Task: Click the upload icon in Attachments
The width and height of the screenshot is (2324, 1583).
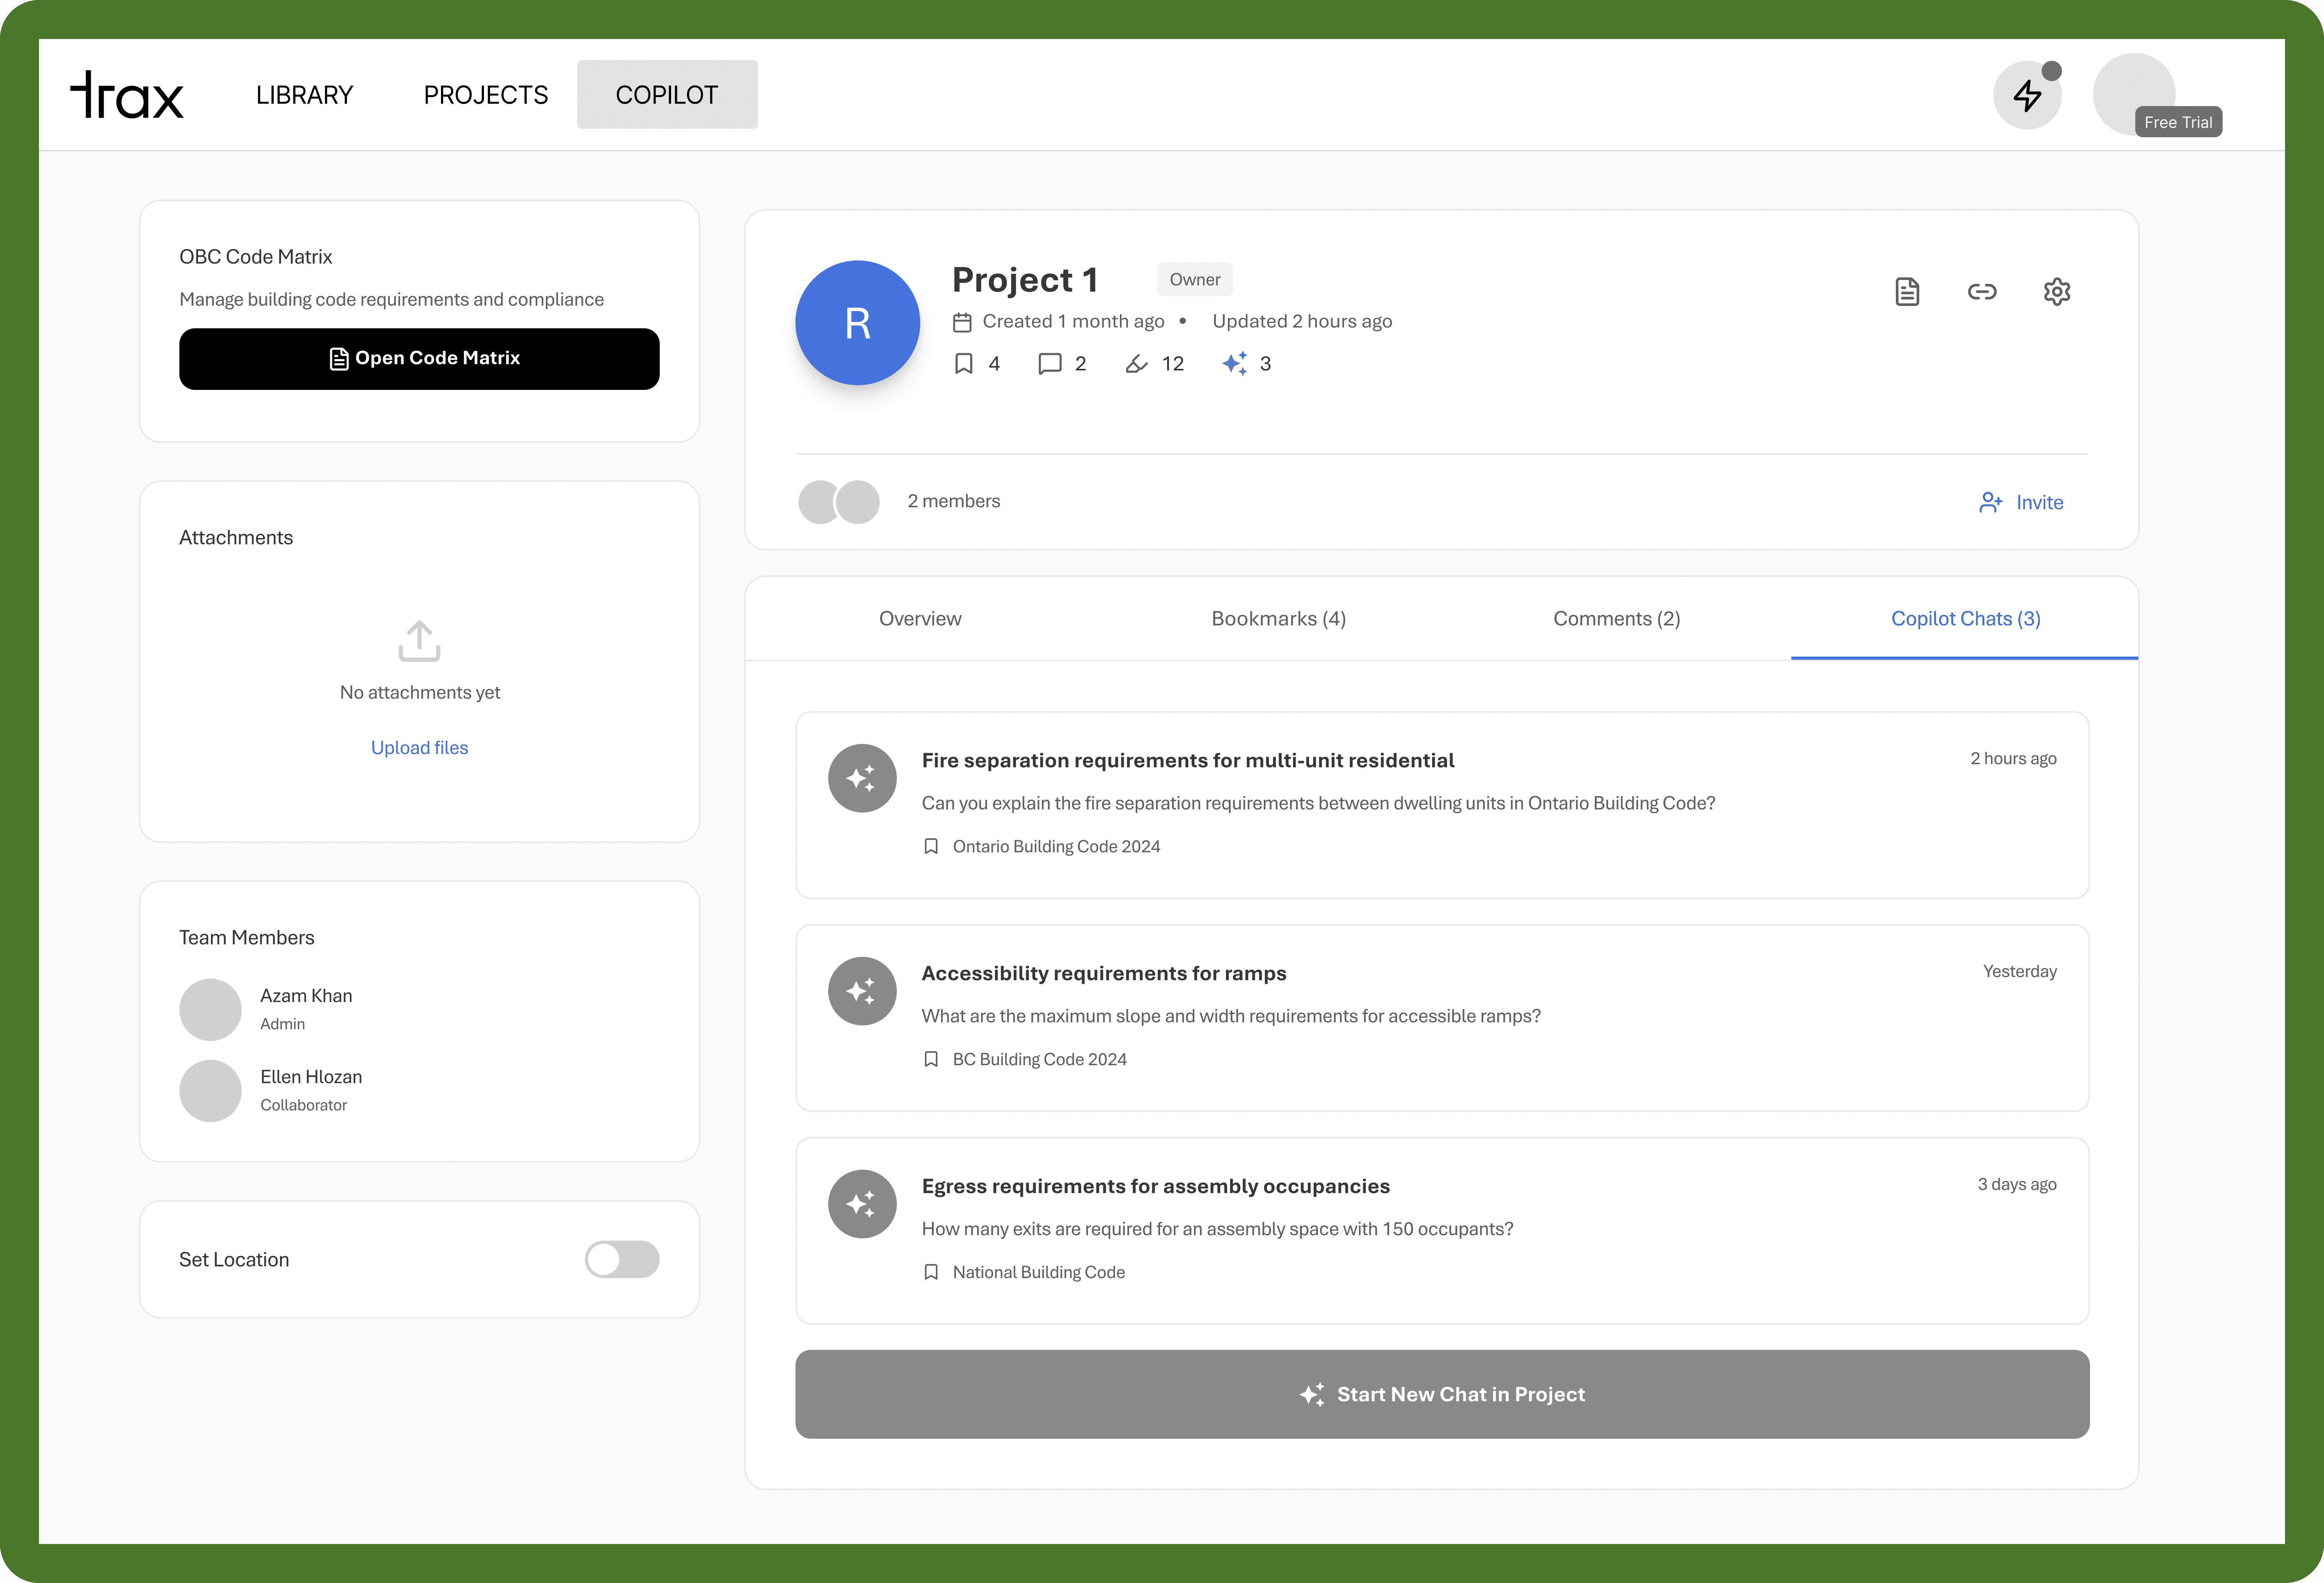Action: click(419, 641)
